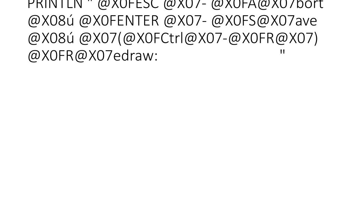This screenshot has width=354, height=199.
Task: Select the @X0FESC token
Action: [128, 4]
